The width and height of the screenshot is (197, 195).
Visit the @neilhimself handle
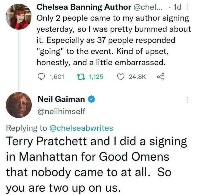[61, 112]
